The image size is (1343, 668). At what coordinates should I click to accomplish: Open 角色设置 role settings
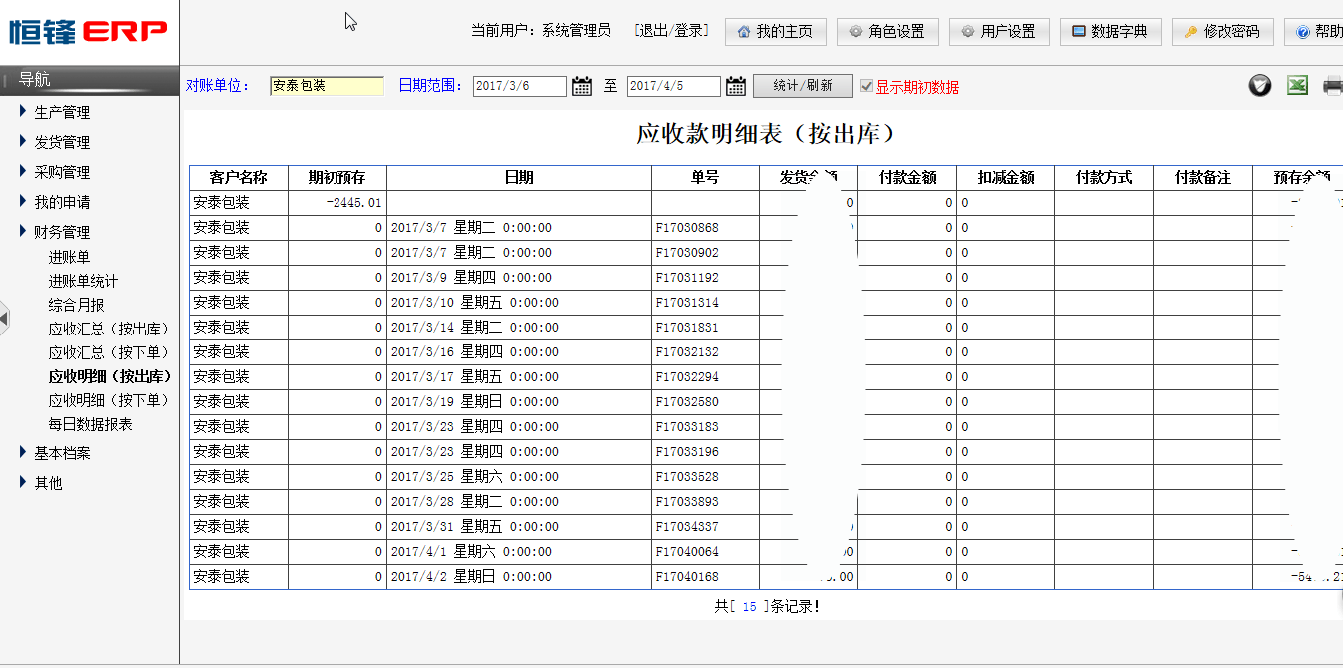point(887,32)
